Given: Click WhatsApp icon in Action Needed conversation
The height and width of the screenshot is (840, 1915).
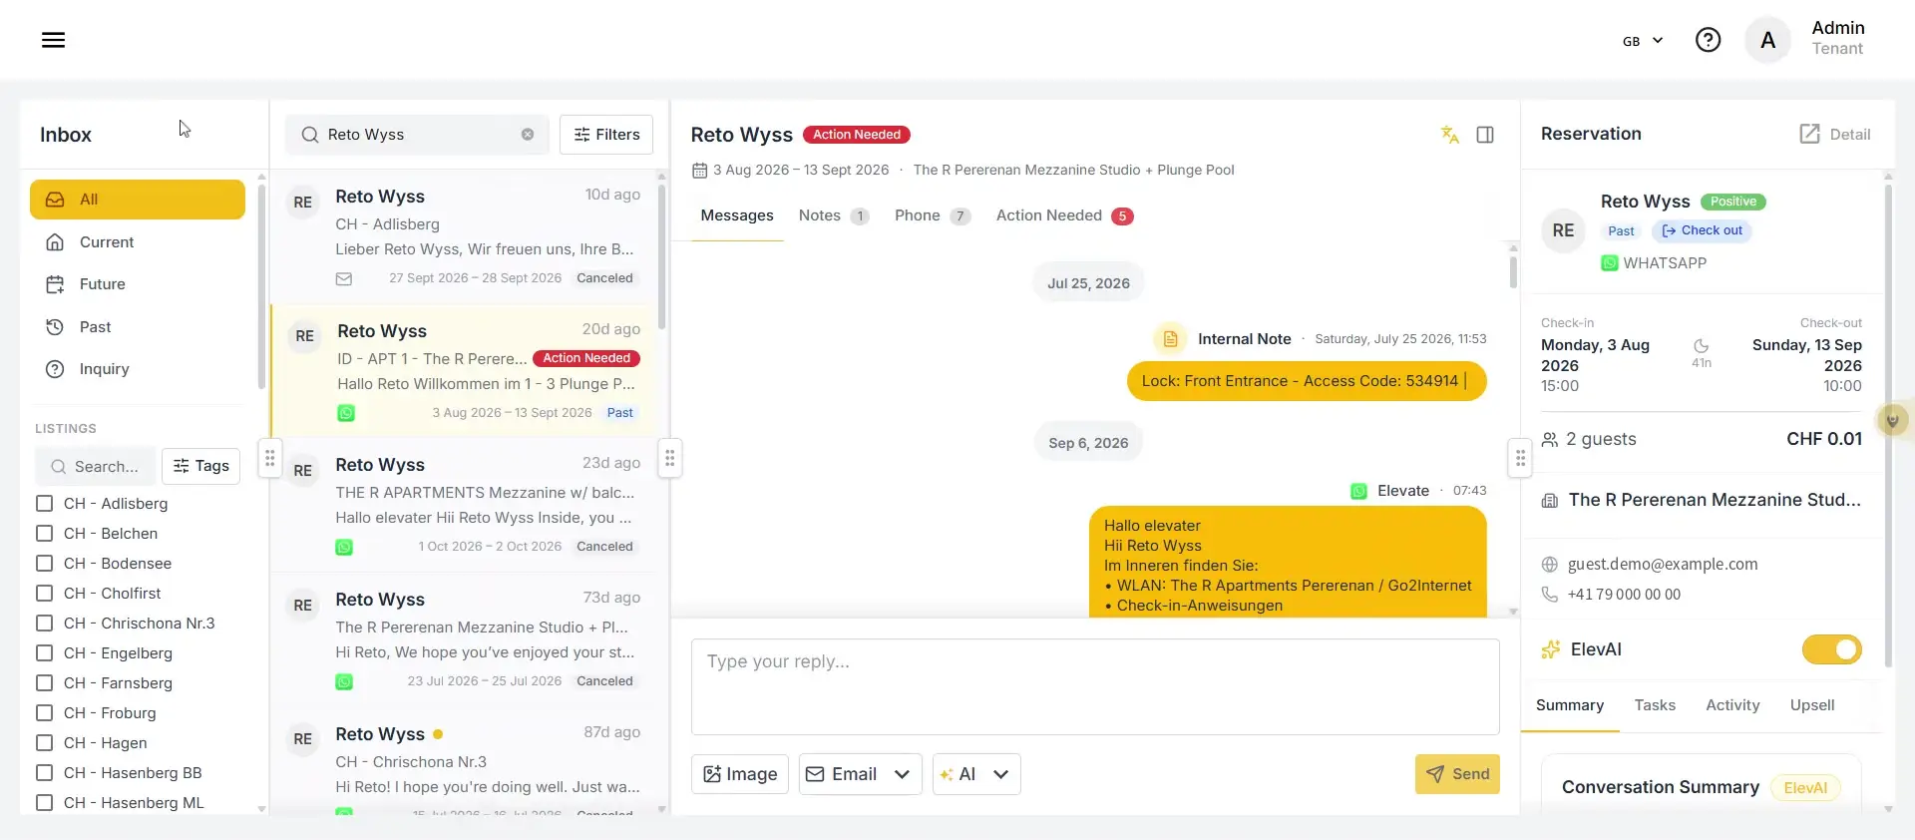Looking at the screenshot, I should click(346, 413).
